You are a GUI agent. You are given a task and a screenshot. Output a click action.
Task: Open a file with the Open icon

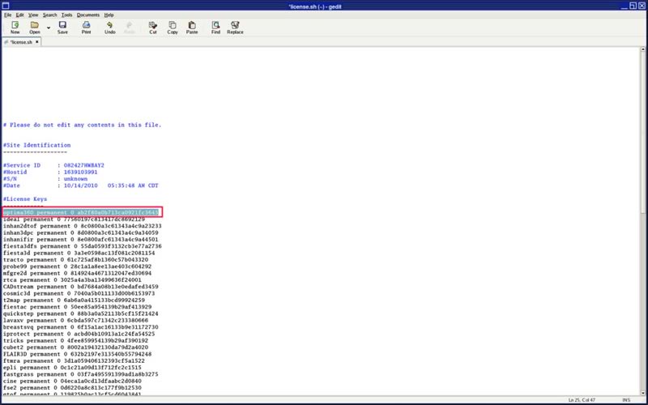click(x=35, y=28)
